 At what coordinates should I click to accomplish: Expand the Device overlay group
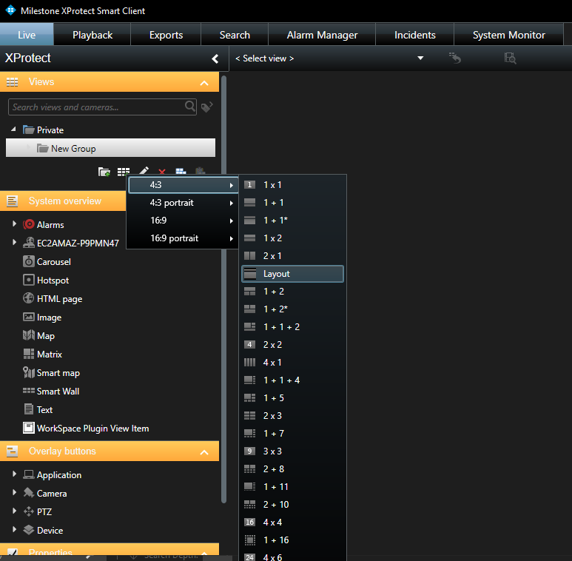click(14, 529)
